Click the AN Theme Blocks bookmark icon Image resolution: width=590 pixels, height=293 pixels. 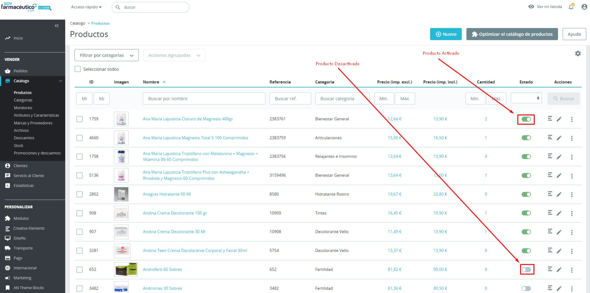pos(7,288)
